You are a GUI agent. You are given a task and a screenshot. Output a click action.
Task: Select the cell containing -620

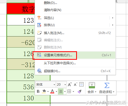tap(21, 42)
